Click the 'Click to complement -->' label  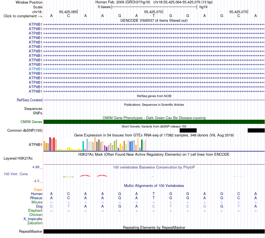point(23,16)
